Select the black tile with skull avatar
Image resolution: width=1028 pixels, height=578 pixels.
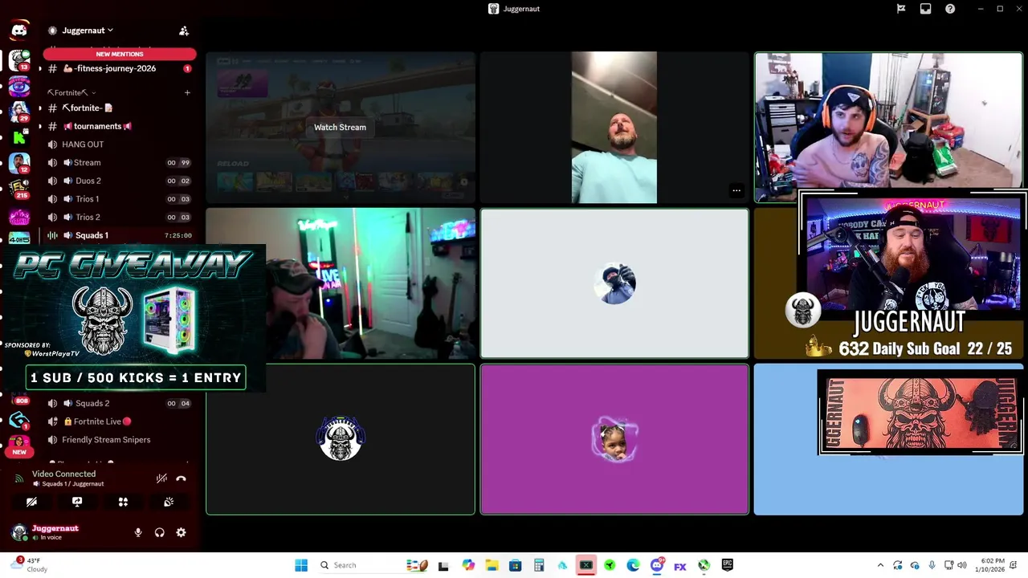[x=341, y=439]
